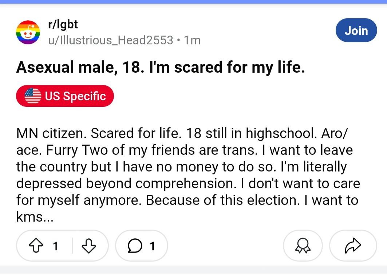Filter by the US Specific flair tag
387x275 pixels.
(x=65, y=96)
